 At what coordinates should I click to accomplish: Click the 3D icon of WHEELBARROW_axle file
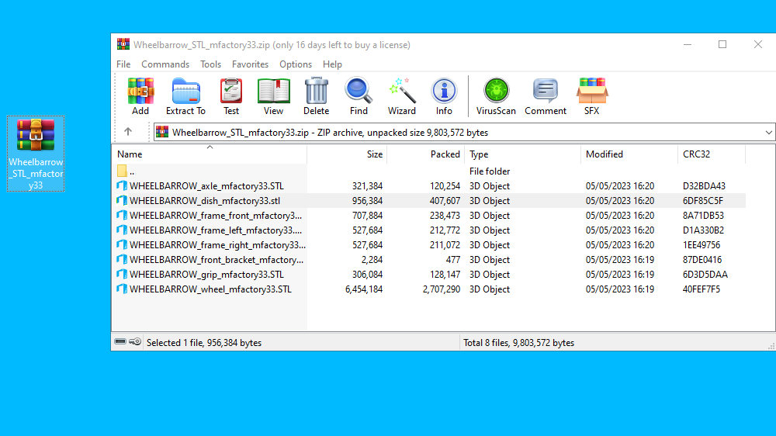122,186
